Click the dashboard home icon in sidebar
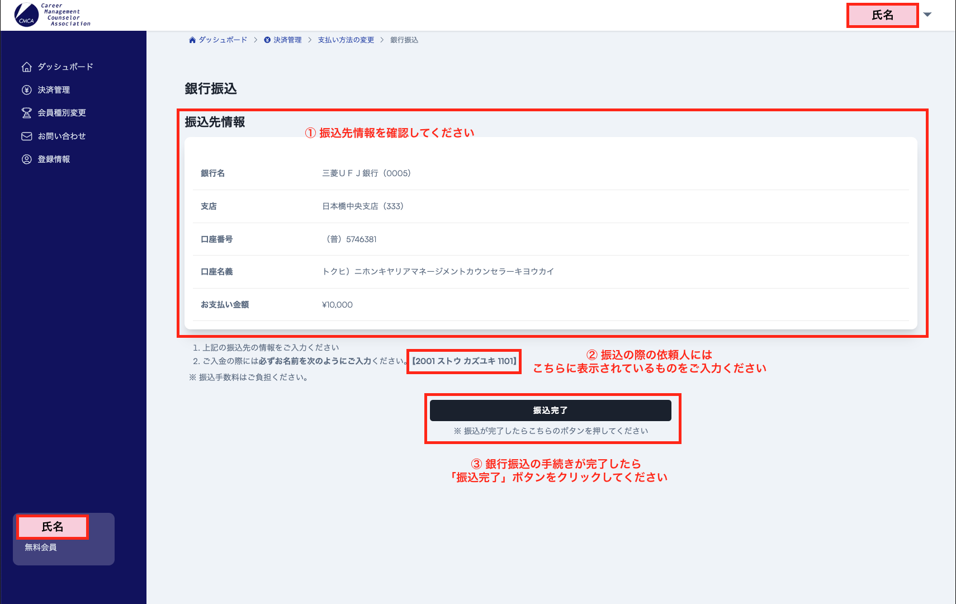The width and height of the screenshot is (956, 604). tap(26, 67)
